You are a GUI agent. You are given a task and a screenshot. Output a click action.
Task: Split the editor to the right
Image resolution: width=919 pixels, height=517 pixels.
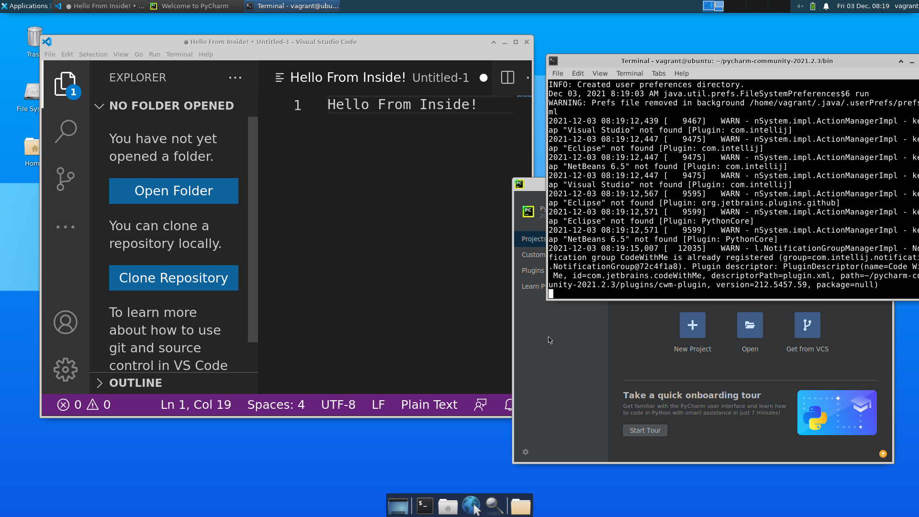click(x=507, y=78)
